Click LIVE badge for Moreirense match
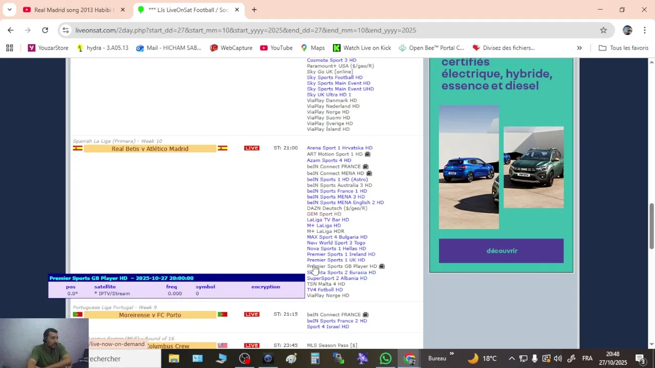The image size is (655, 368). [x=251, y=314]
